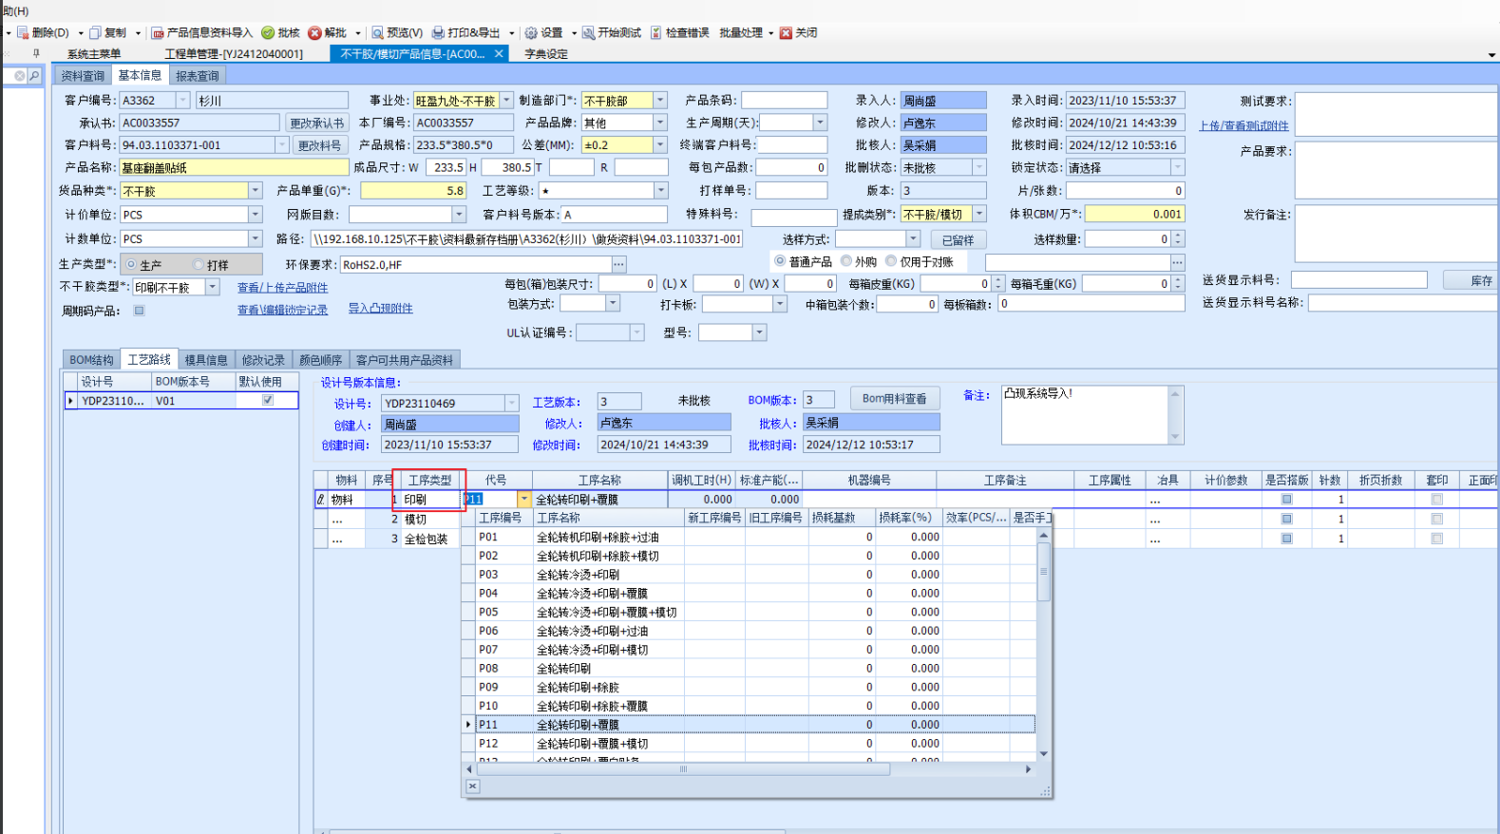1500x834 pixels.
Task: Click the 打印&导出 printer icon
Action: point(438,32)
